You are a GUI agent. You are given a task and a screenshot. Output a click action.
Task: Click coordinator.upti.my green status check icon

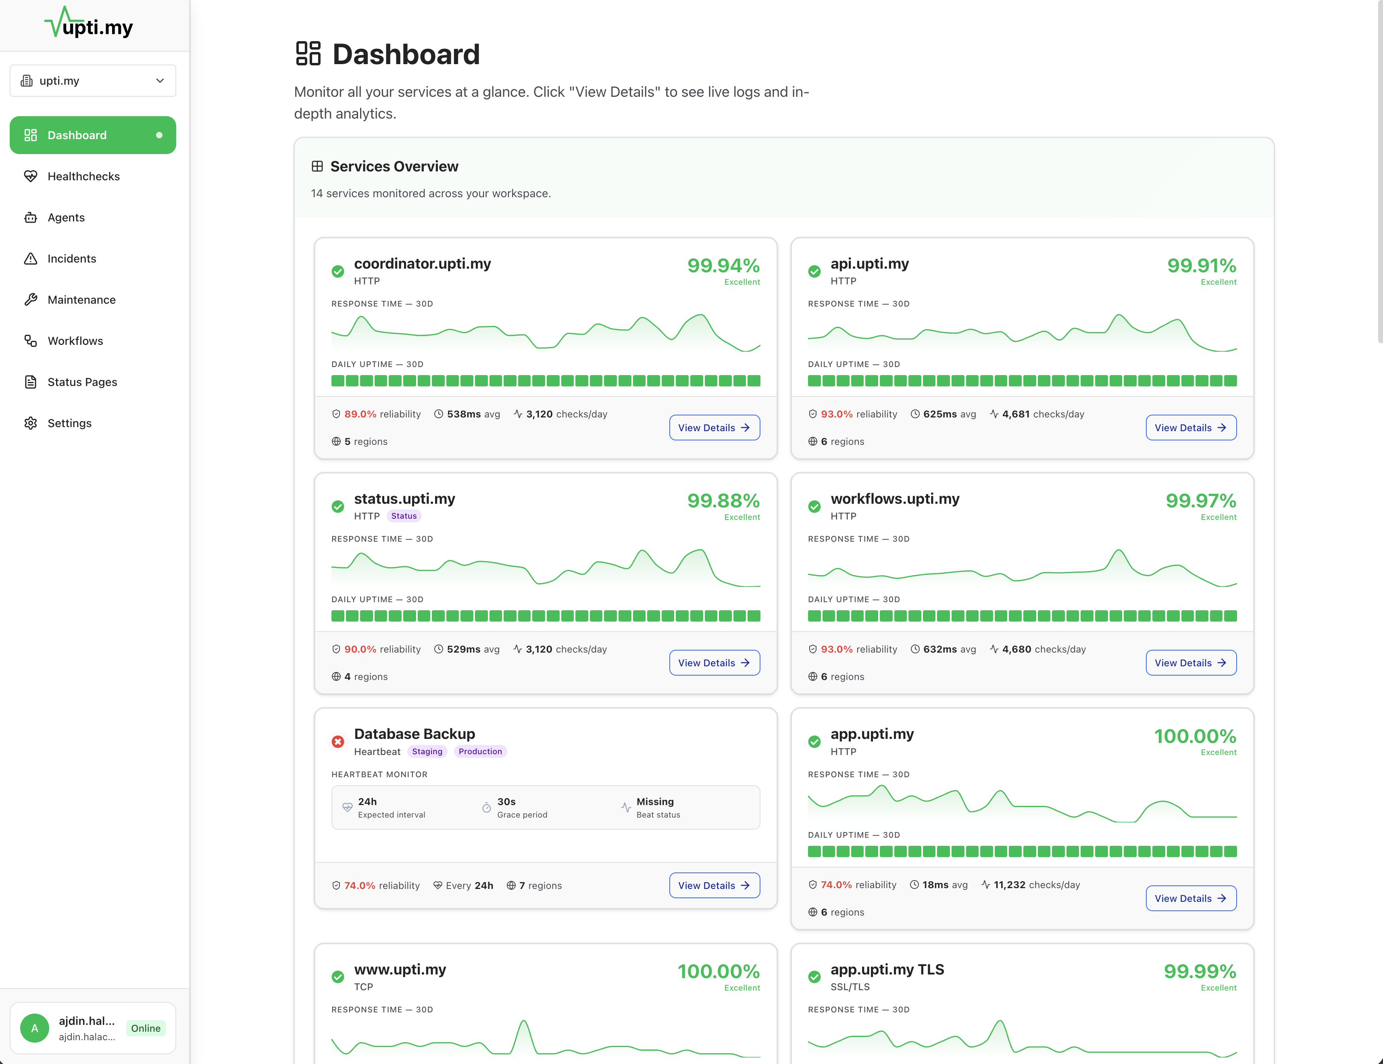(338, 272)
